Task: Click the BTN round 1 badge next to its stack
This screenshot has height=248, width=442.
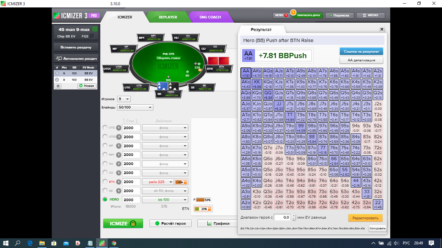Action: pos(119,182)
